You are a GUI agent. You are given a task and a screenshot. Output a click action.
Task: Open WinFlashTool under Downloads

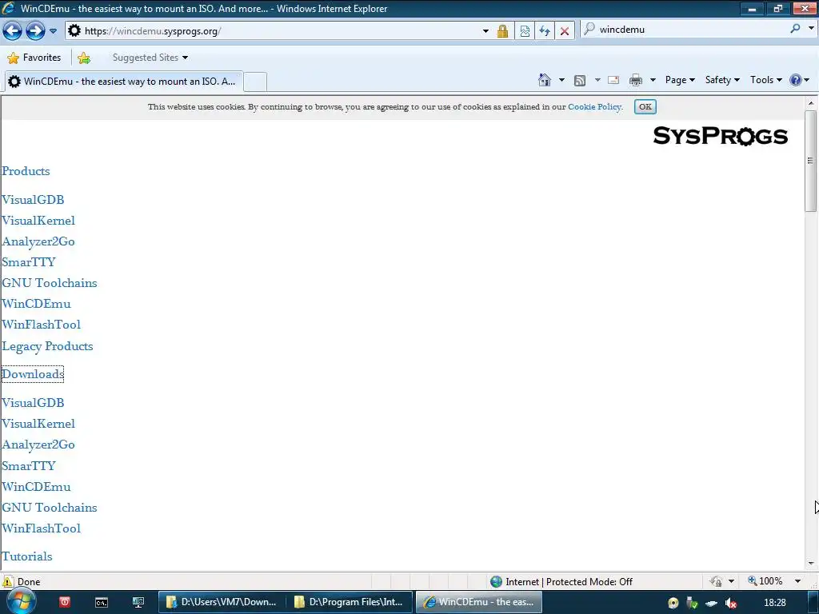coord(42,529)
